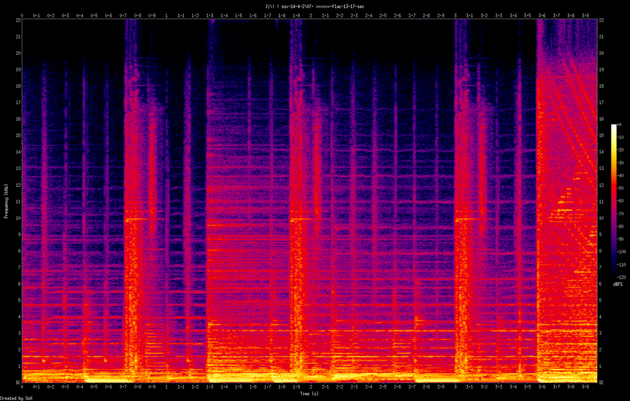The height and width of the screenshot is (401, 630).
Task: Select the 'Time (s)' axis label
Action: pyautogui.click(x=309, y=394)
